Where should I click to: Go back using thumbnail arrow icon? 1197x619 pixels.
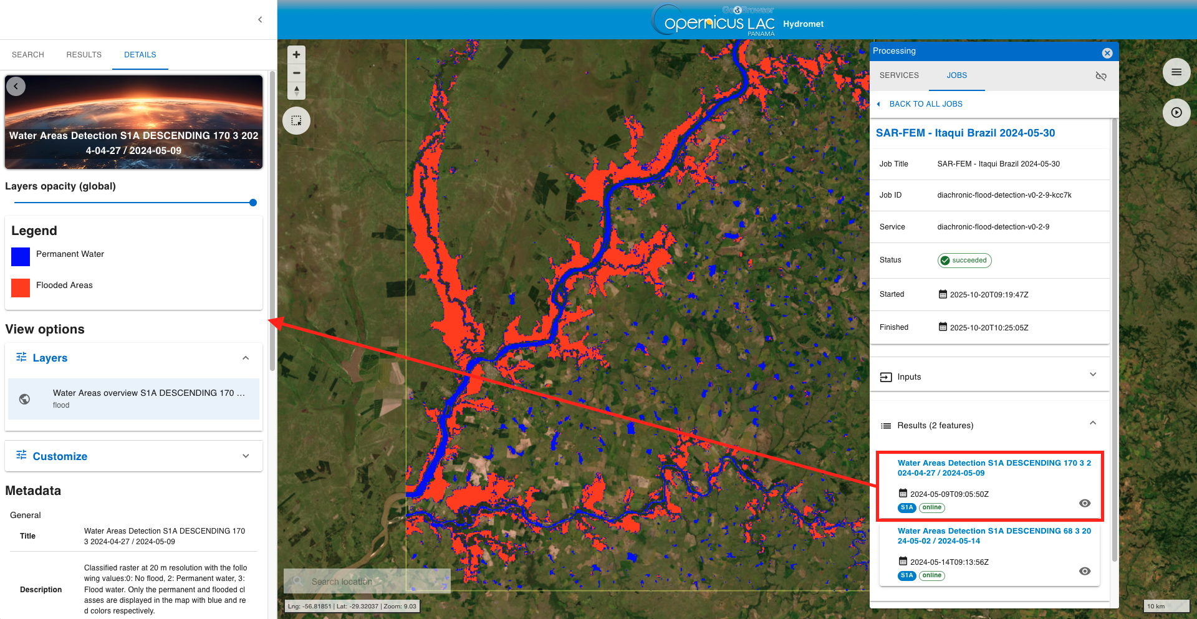(x=16, y=86)
